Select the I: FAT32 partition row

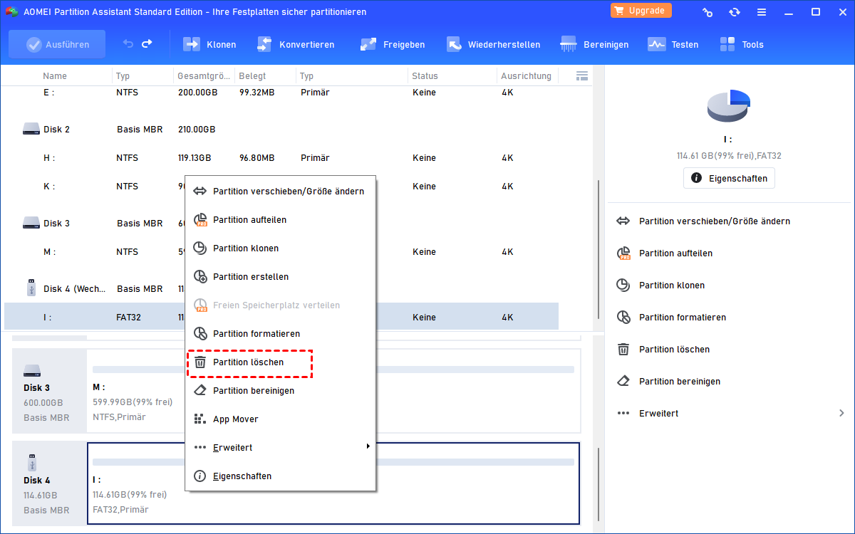[x=281, y=318]
